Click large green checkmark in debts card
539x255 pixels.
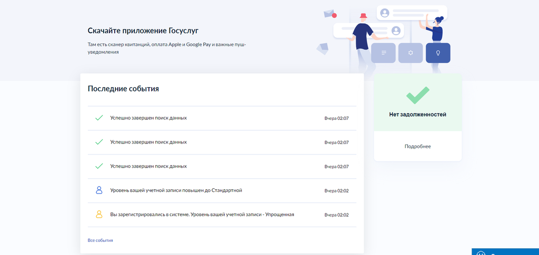tap(417, 95)
